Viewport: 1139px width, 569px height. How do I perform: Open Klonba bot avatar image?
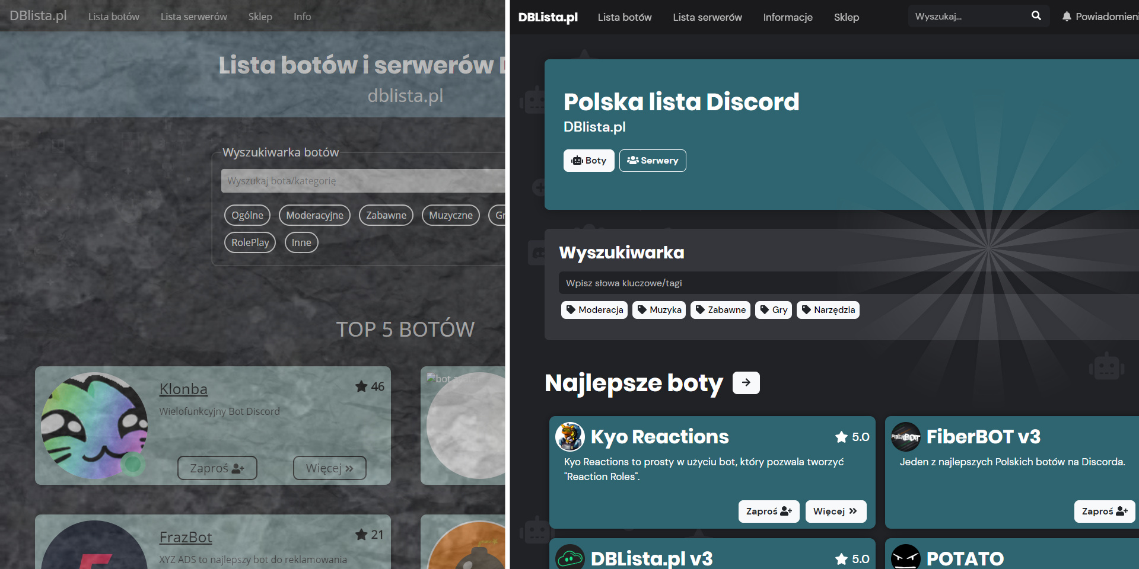tap(94, 426)
